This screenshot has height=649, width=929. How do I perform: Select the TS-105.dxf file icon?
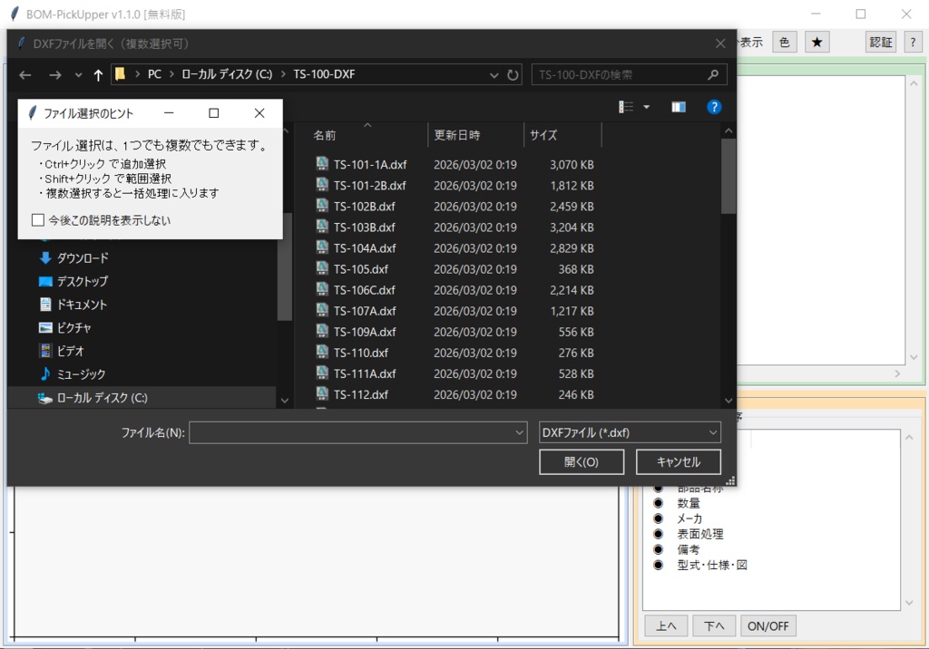pyautogui.click(x=322, y=267)
